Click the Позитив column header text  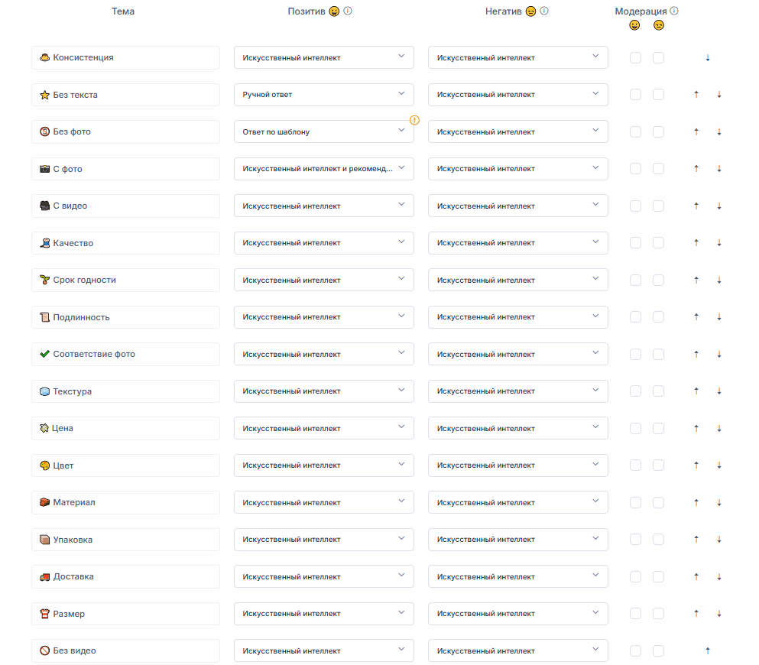tap(307, 11)
